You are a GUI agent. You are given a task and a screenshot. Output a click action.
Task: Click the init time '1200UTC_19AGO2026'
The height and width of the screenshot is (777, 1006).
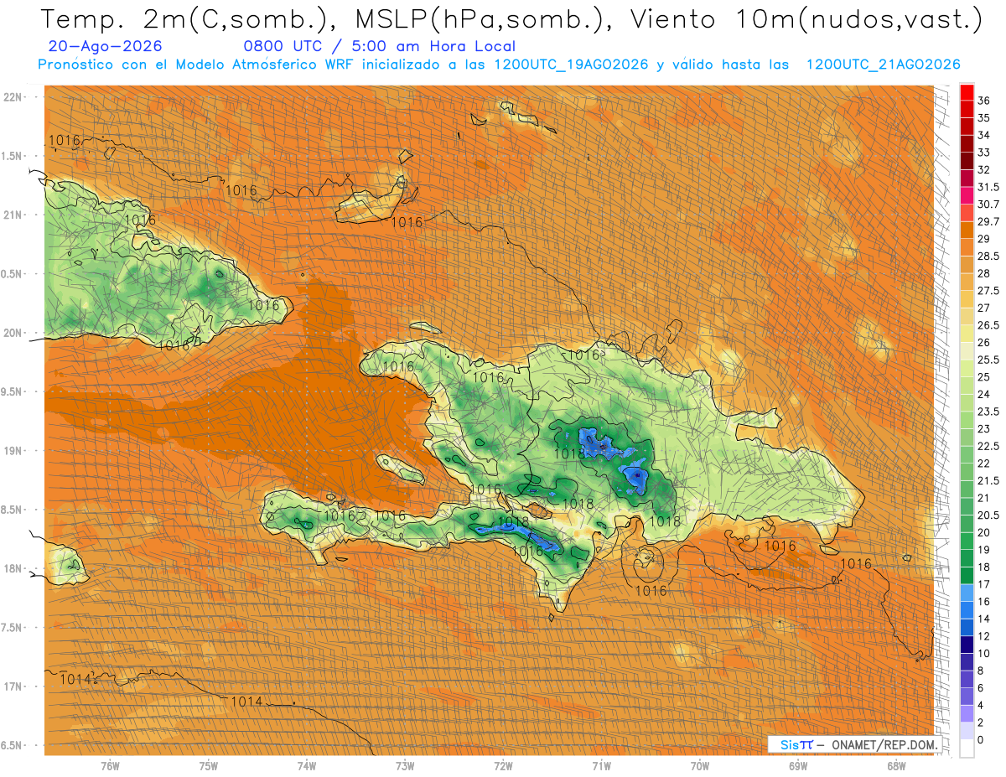click(x=572, y=65)
